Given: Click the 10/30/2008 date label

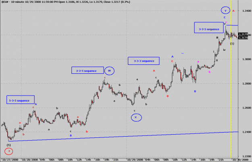Looking at the screenshot, I should point(241,160).
